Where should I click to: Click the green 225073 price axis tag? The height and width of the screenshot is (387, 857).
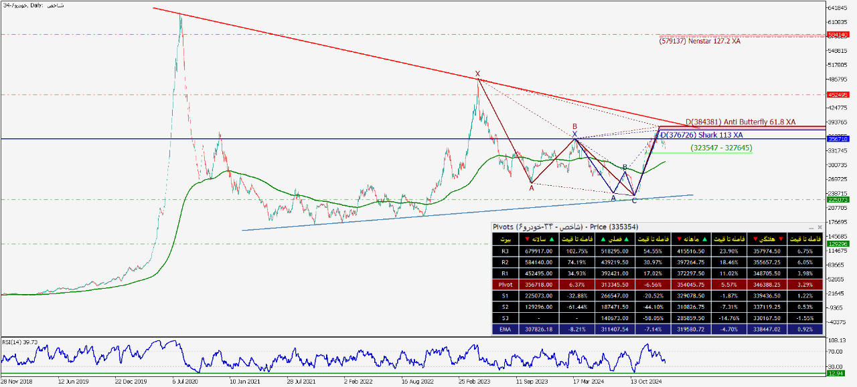point(838,199)
